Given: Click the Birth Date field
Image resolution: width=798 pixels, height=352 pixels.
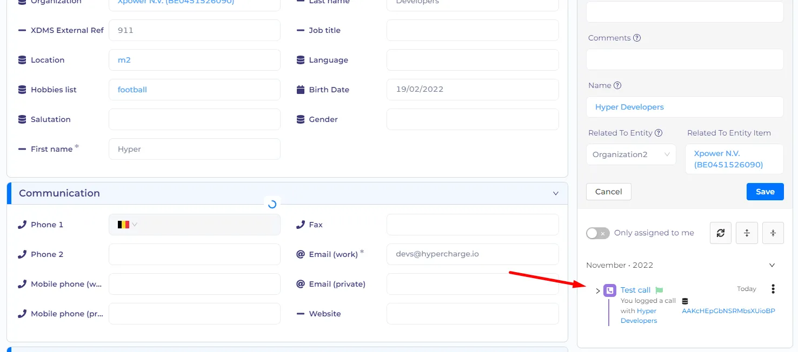Looking at the screenshot, I should (473, 90).
